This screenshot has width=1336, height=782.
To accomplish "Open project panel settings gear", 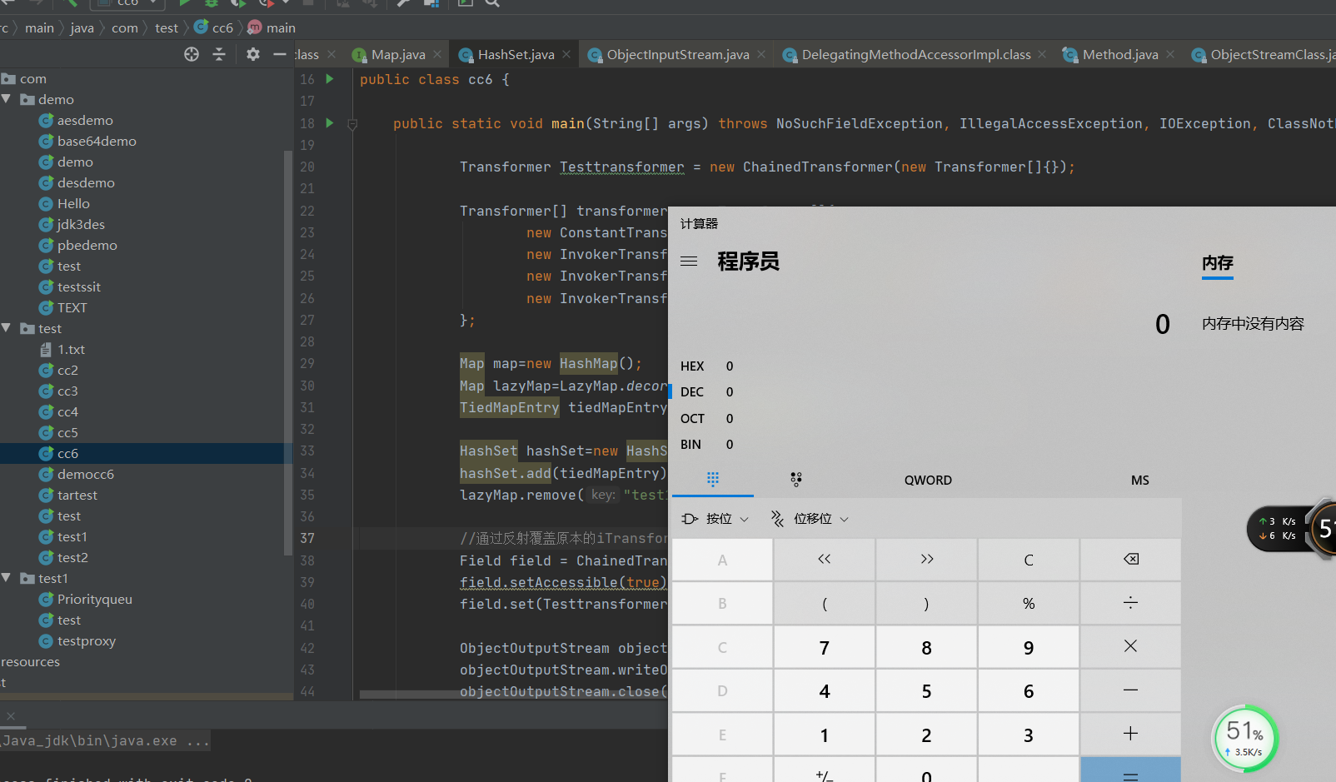I will (x=253, y=54).
